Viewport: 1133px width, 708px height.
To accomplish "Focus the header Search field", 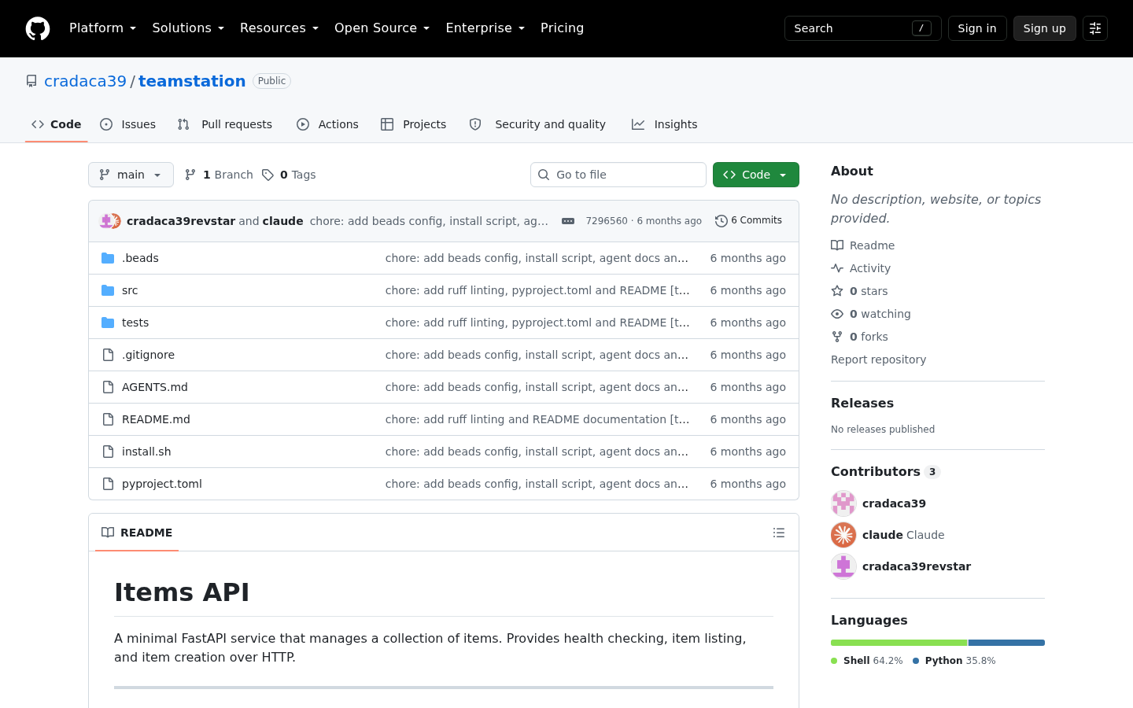I will coord(863,28).
